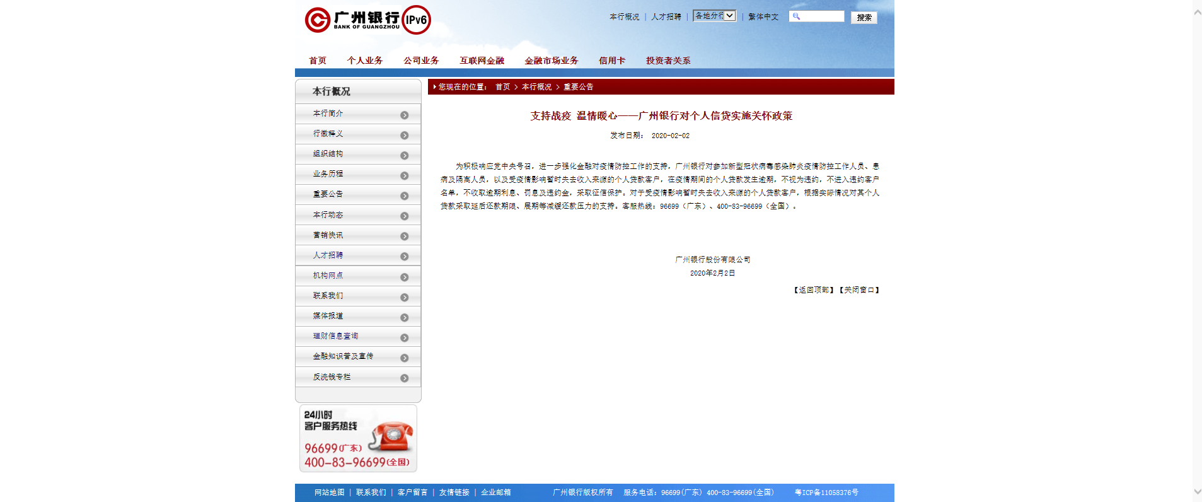Click the 本行概况 link in the top bar

(x=625, y=17)
